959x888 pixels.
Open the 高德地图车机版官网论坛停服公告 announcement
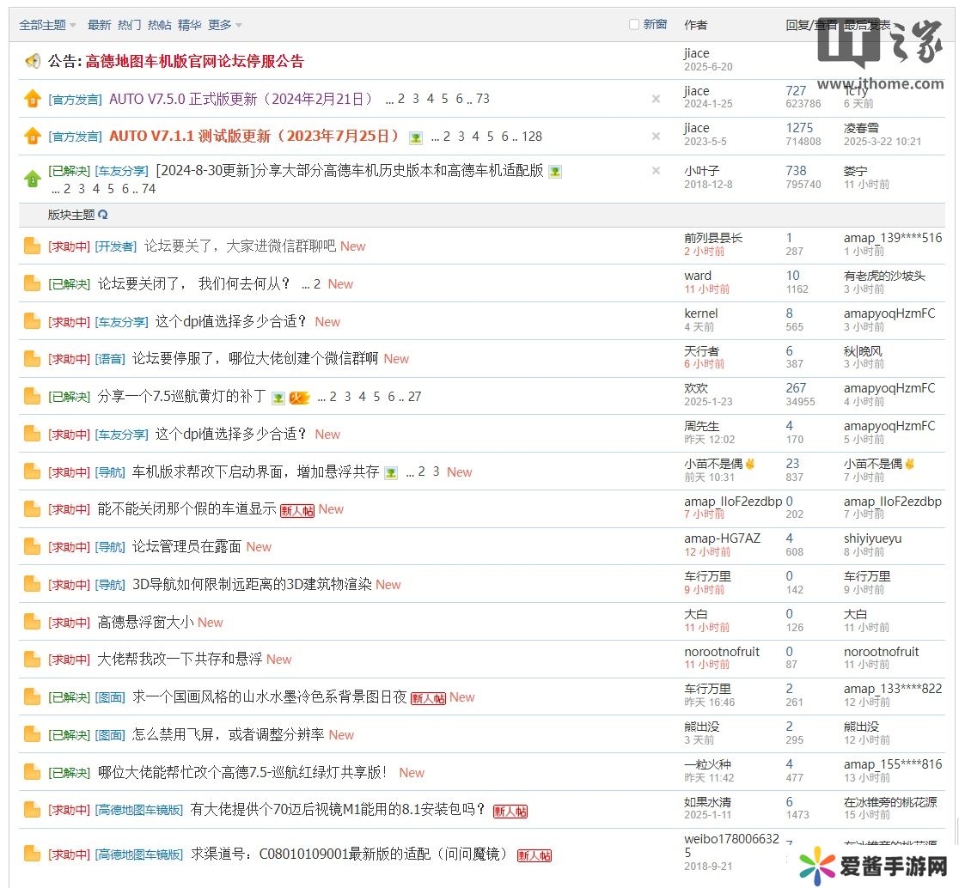194,61
